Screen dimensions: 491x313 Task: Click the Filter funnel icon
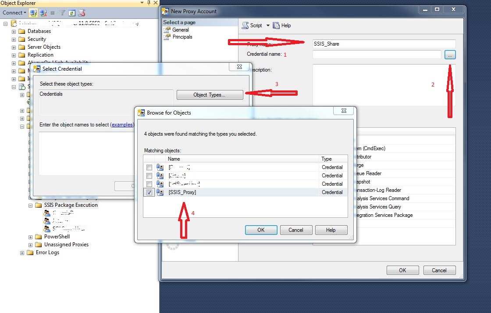pos(62,13)
